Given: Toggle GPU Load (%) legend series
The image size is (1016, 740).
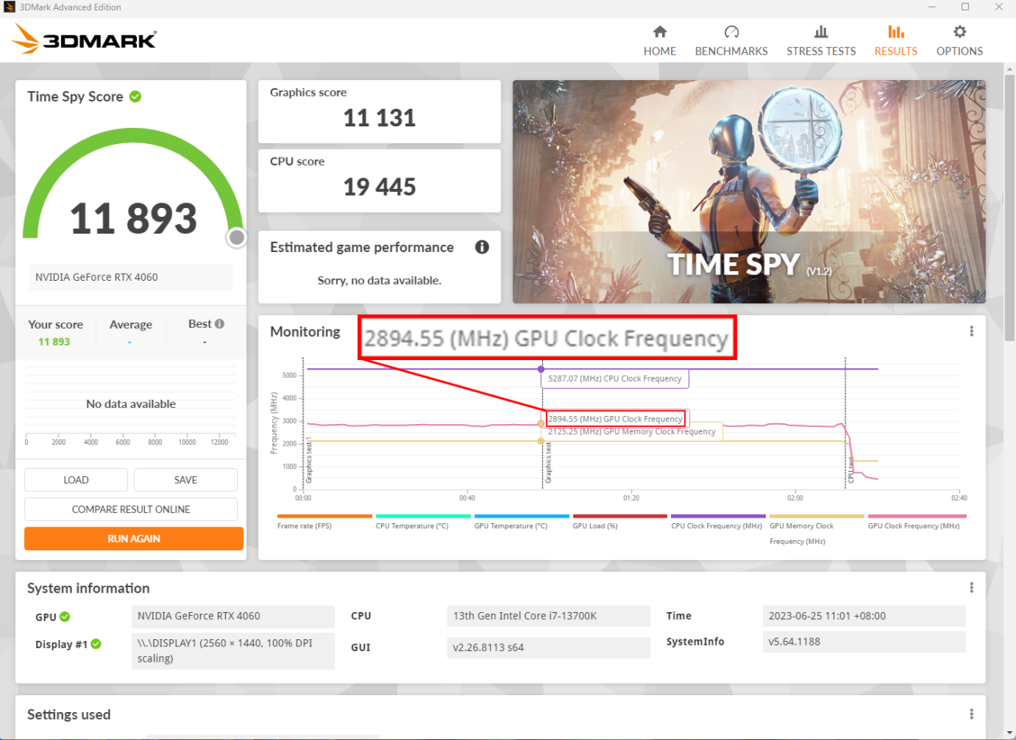Looking at the screenshot, I should 620,517.
